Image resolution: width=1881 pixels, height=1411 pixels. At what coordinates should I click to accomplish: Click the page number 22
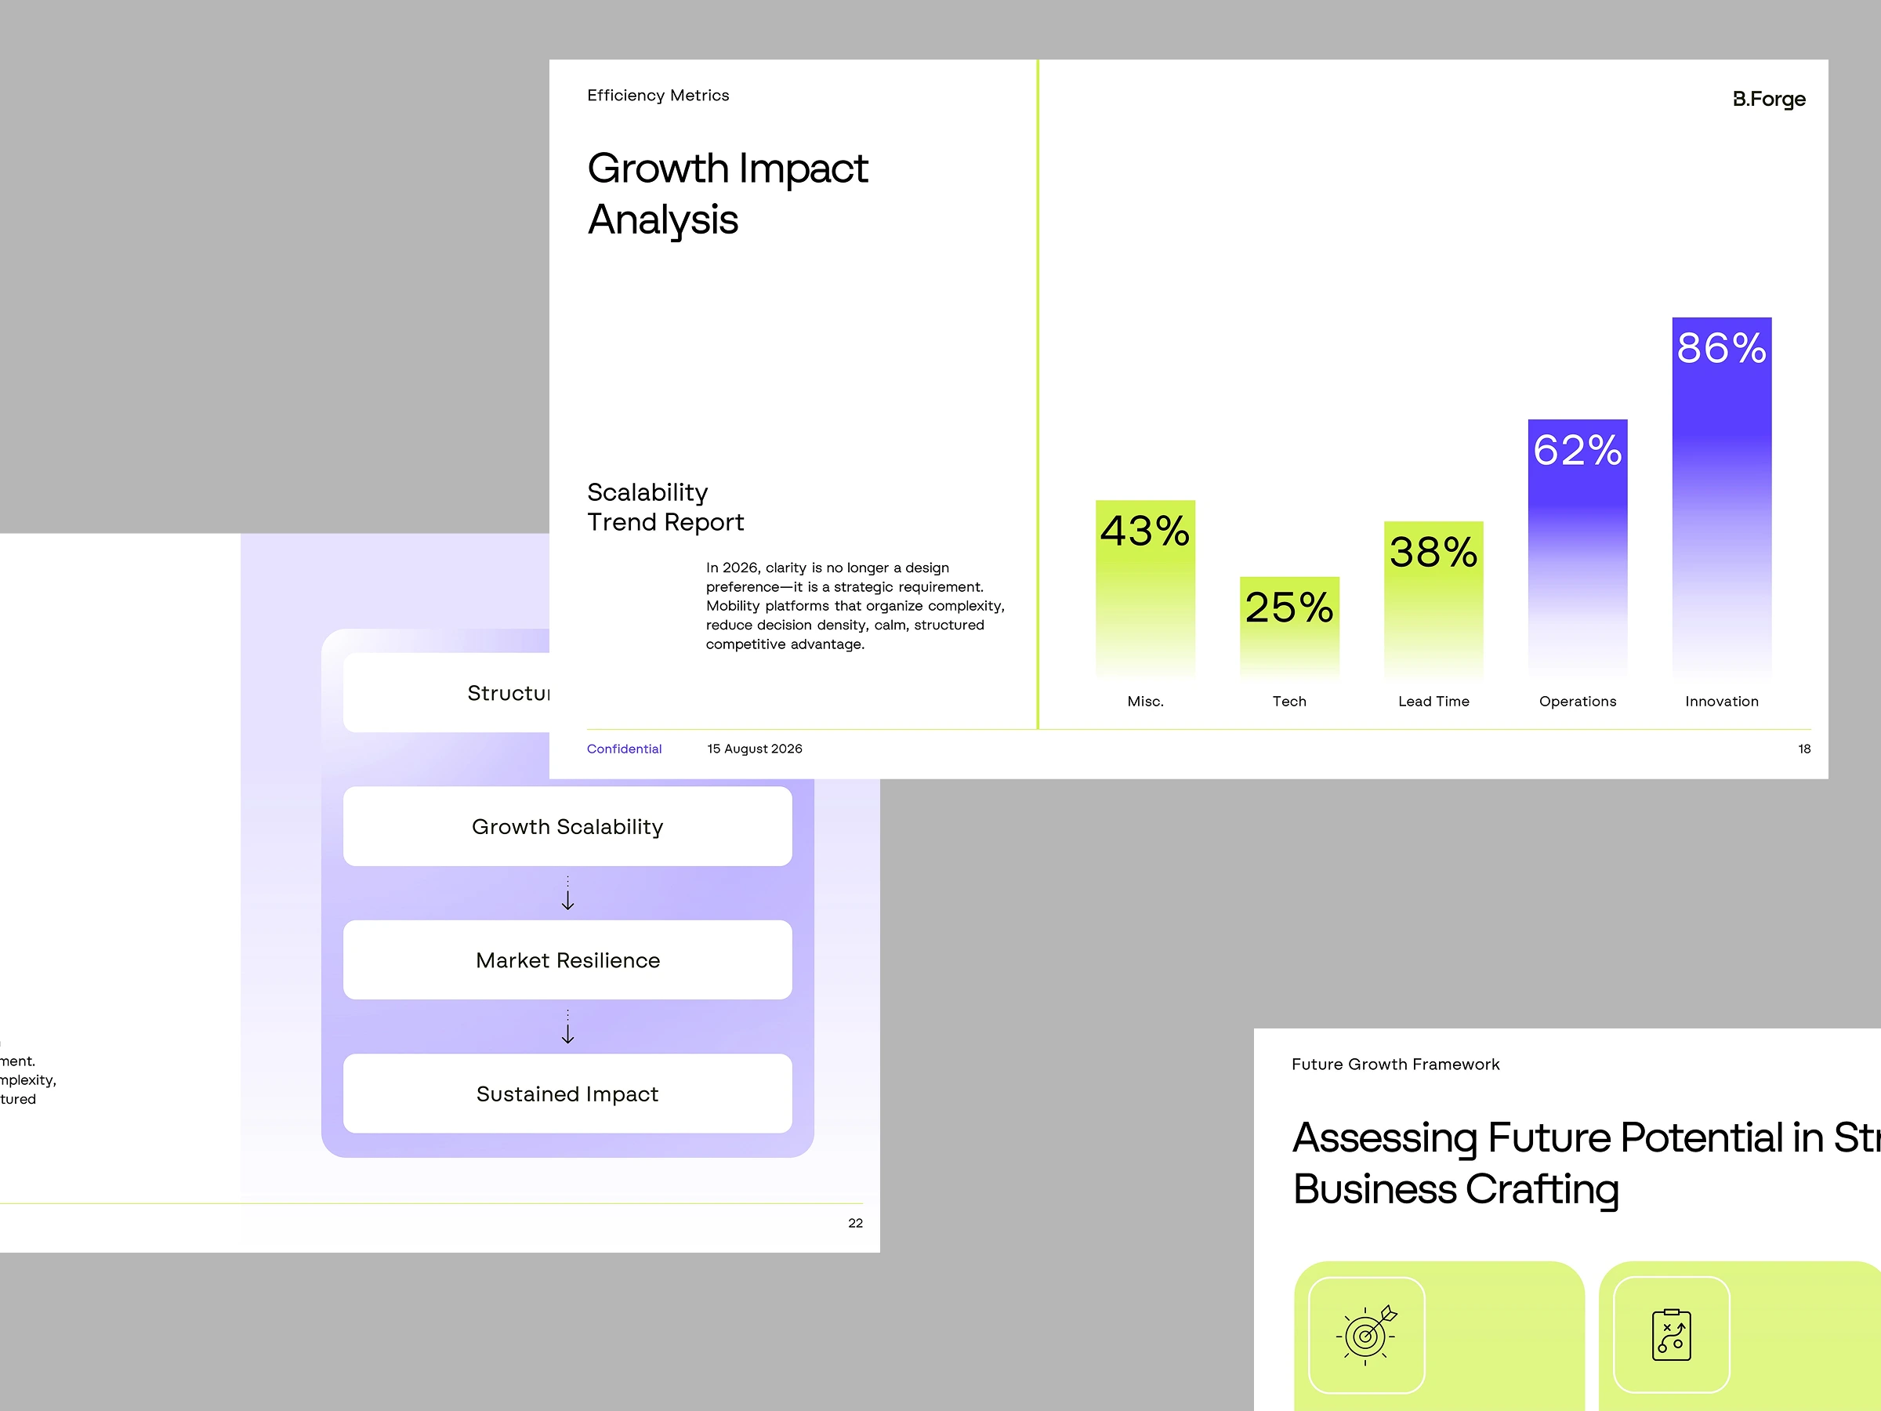pyautogui.click(x=856, y=1223)
